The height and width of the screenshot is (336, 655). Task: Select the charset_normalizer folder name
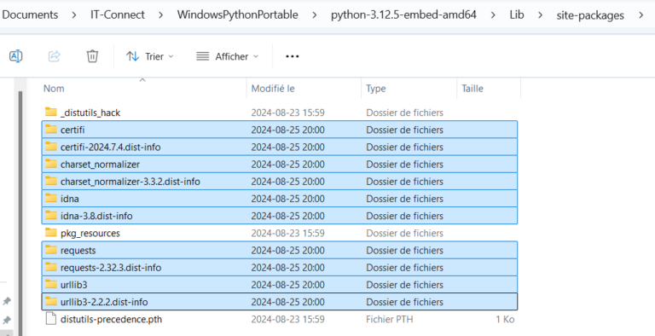pyautogui.click(x=100, y=165)
